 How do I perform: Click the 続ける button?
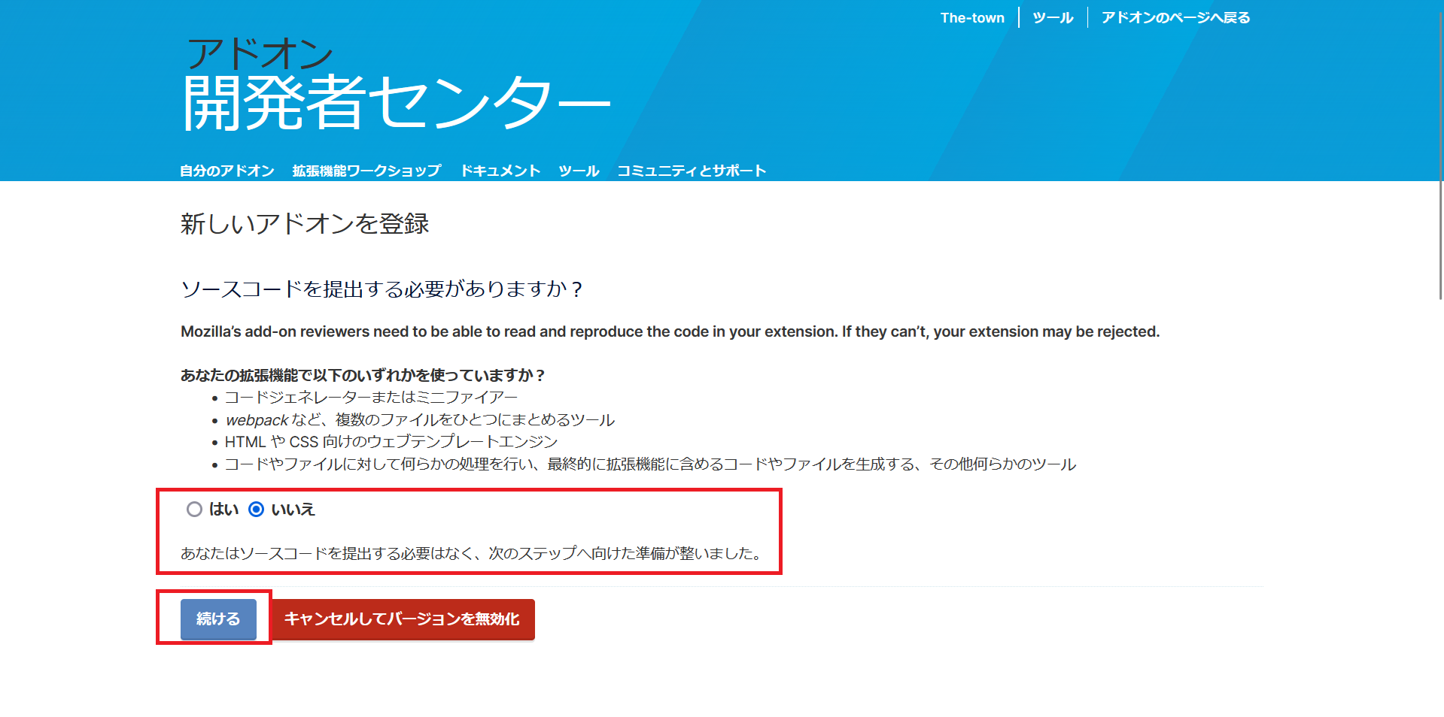tap(218, 619)
